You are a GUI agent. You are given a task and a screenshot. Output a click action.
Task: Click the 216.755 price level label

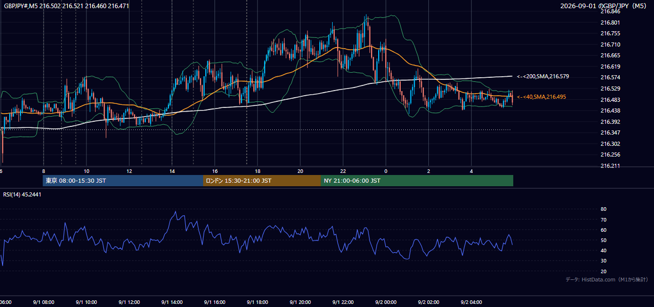[610, 34]
